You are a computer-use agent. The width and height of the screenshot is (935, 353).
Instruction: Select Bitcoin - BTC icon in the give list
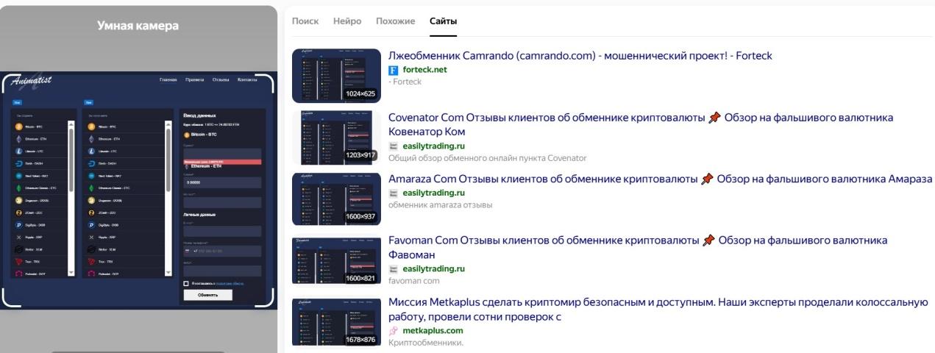pyautogui.click(x=18, y=126)
